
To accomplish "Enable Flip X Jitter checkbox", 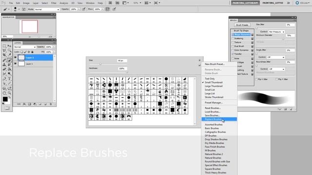I will (x=256, y=79).
